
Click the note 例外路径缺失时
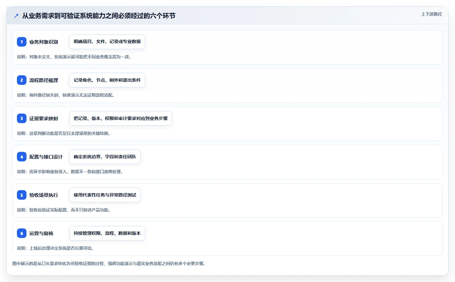66,95
